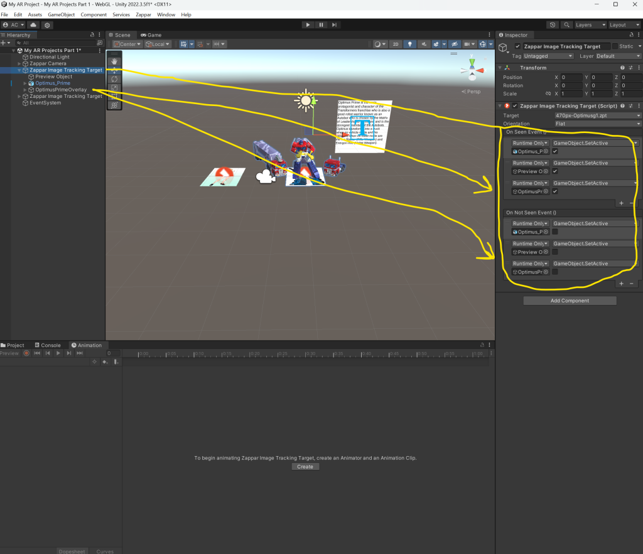Select the Hand tool in the scene overlay
Screen dimensions: 643x554
[x=114, y=61]
